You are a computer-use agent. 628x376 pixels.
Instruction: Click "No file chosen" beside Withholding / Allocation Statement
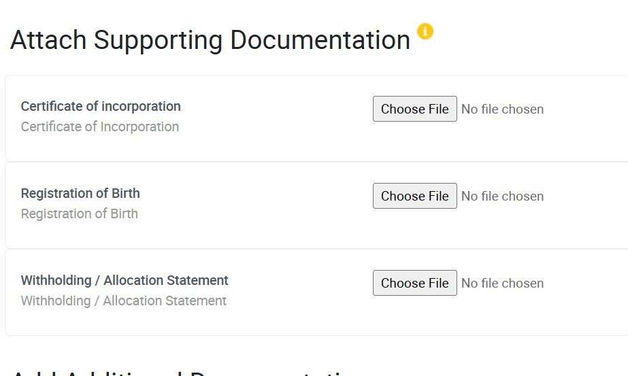click(502, 283)
